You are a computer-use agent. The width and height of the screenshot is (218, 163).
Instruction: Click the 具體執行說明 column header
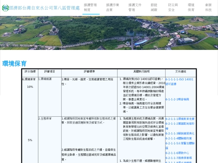click(x=141, y=71)
